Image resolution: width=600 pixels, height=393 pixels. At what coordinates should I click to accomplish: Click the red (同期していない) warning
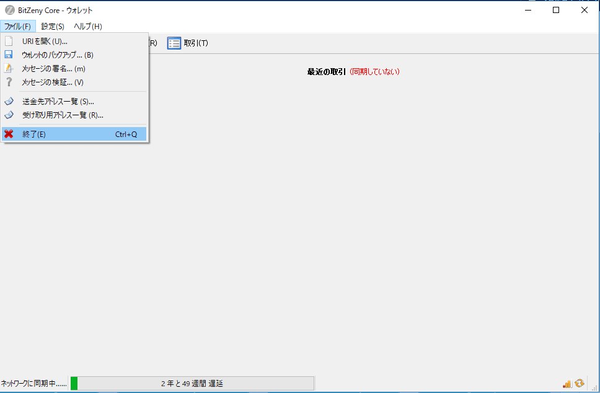click(374, 71)
